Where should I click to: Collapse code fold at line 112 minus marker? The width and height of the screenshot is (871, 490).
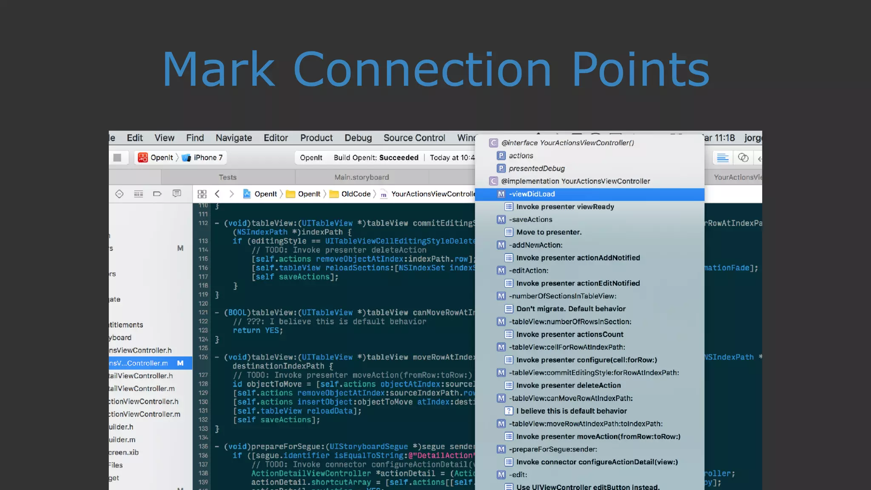(217, 223)
